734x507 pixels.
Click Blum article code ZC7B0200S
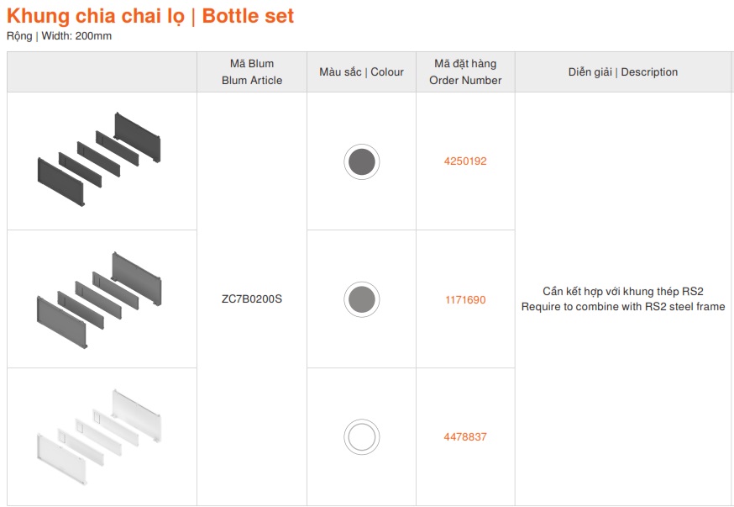[x=252, y=299]
